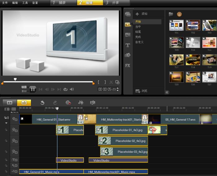Click the 添加 (Add) button in library
The image size is (217, 176).
coord(141,14)
